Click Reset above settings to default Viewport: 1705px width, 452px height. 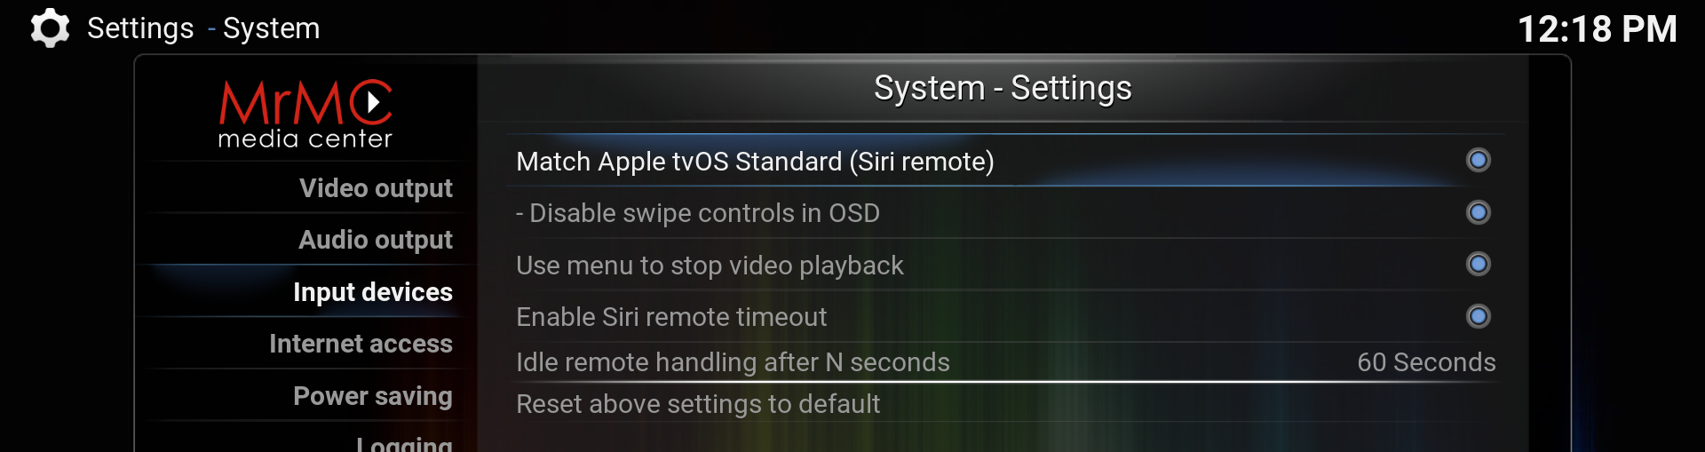pyautogui.click(x=698, y=404)
